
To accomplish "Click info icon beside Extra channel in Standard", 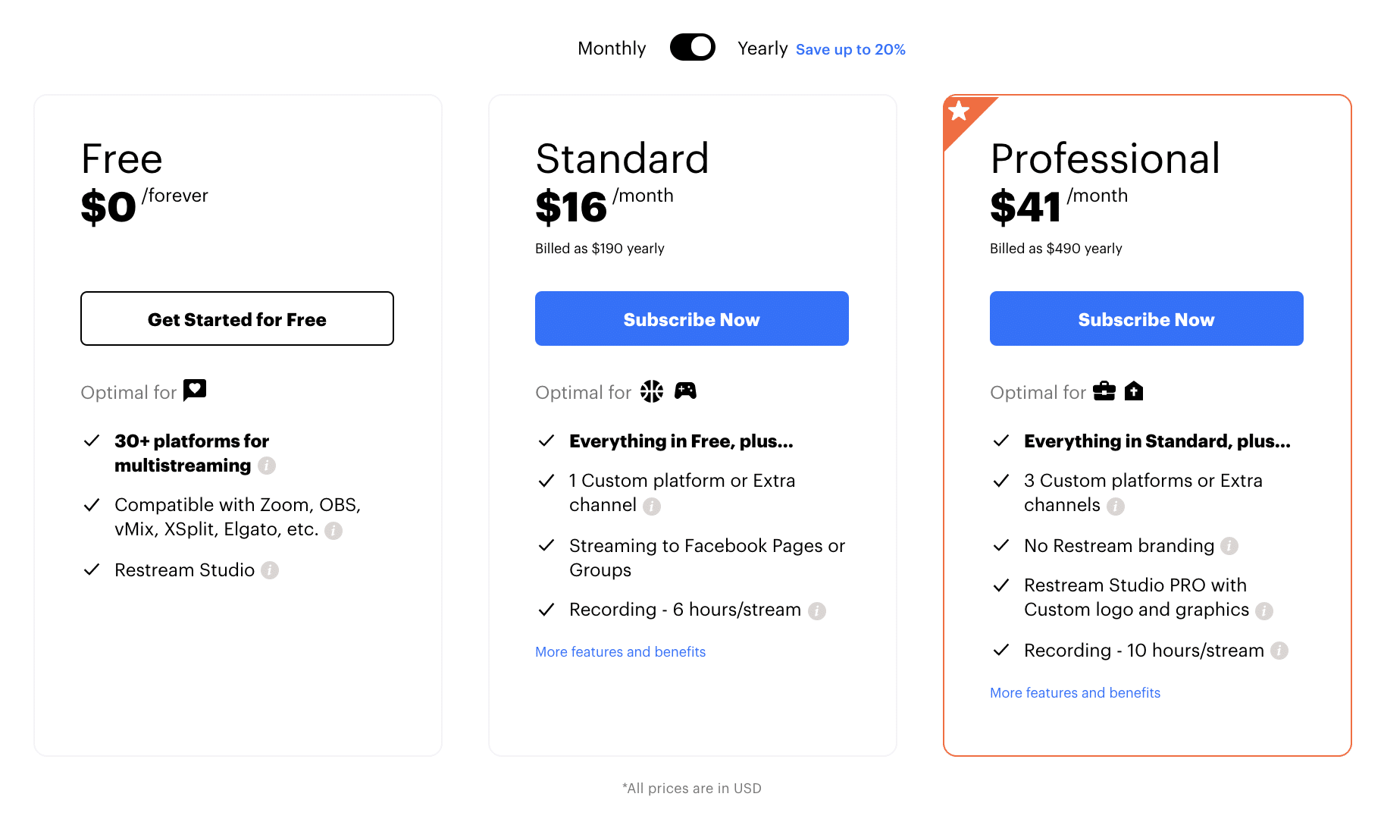I will tap(652, 507).
